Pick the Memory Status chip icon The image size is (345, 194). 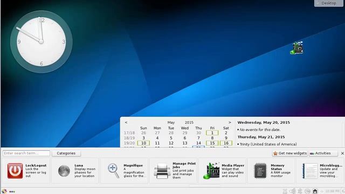click(x=260, y=171)
